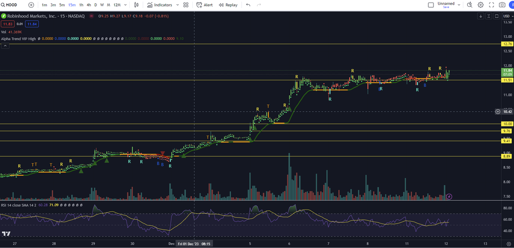Select the 3m timeframe
The width and height of the screenshot is (514, 248).
(53, 5)
